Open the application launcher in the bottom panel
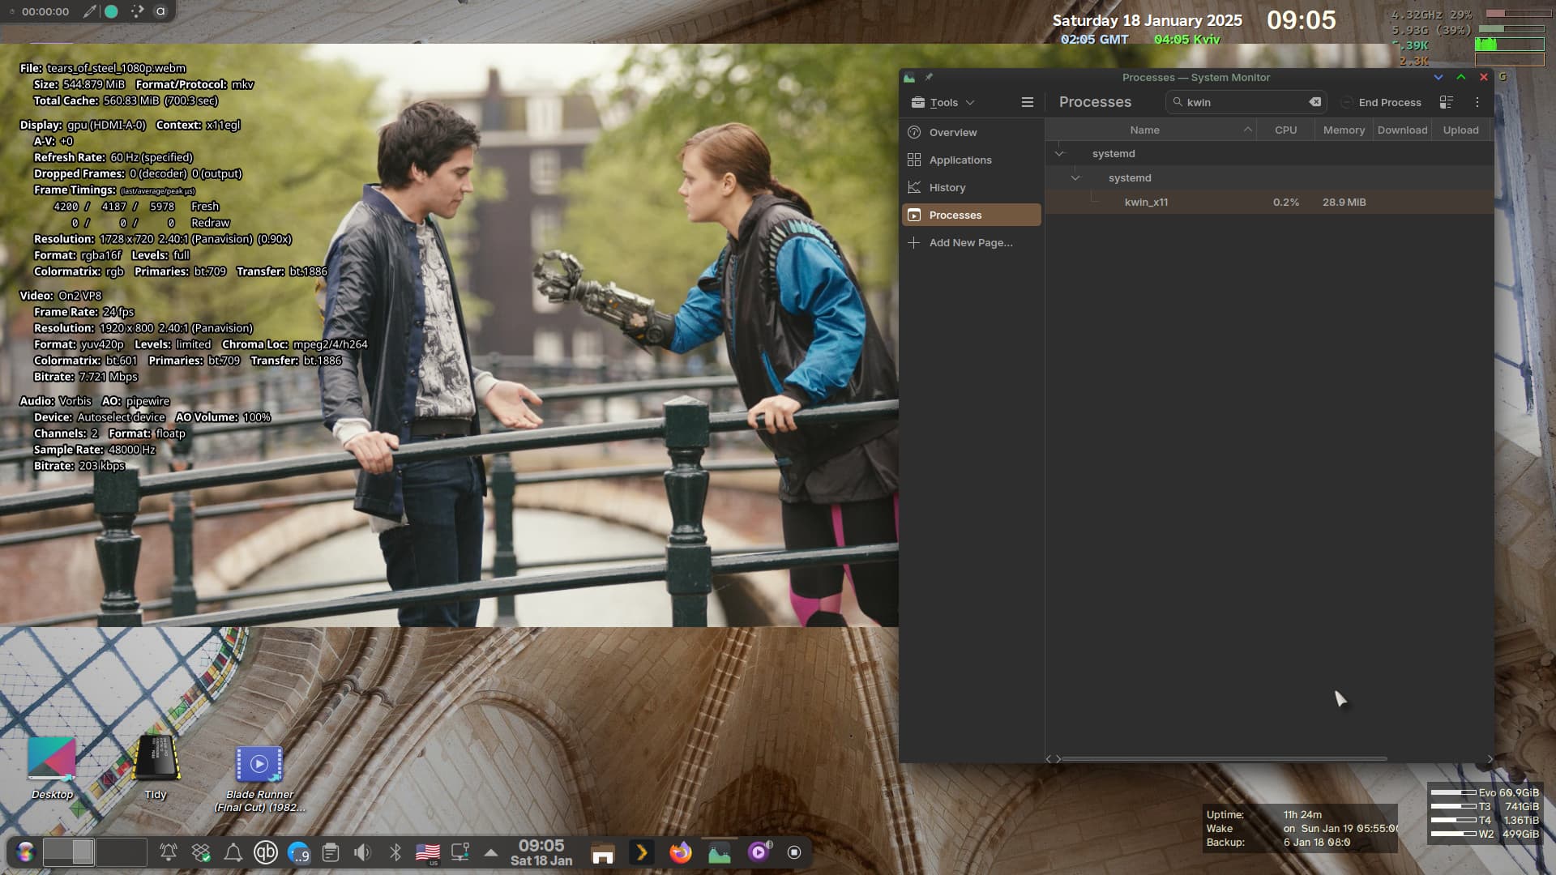The width and height of the screenshot is (1556, 875). pos(25,852)
